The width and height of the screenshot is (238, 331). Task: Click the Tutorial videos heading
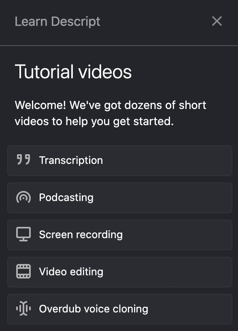tap(73, 72)
